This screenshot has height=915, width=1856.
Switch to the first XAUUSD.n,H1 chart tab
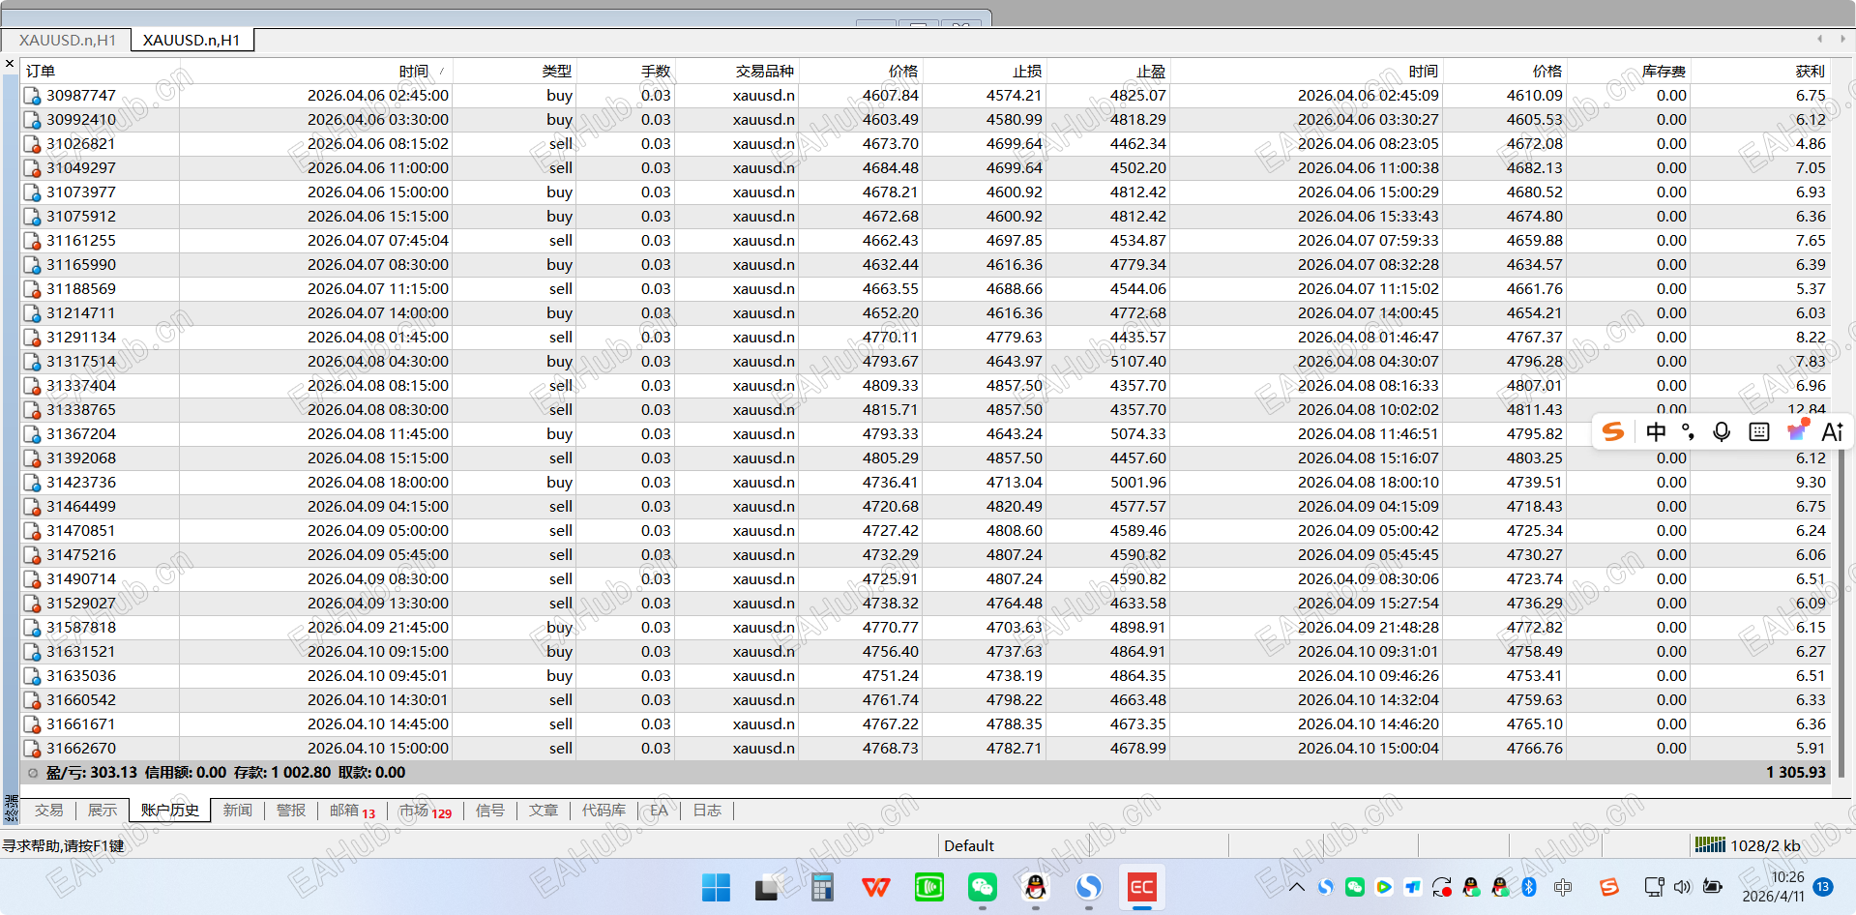point(68,40)
